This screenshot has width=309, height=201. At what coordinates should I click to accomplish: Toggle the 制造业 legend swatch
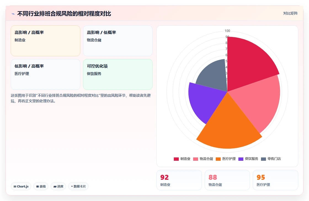176,159
